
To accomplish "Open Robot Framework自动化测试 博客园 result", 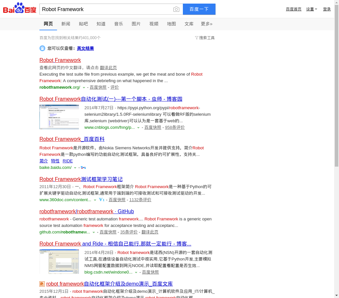I will click(111, 99).
